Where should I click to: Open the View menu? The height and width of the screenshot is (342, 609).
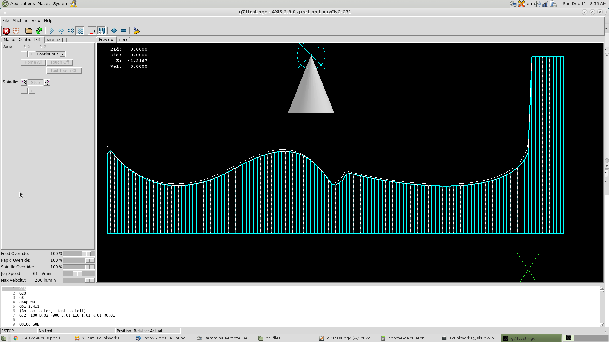[x=36, y=21]
